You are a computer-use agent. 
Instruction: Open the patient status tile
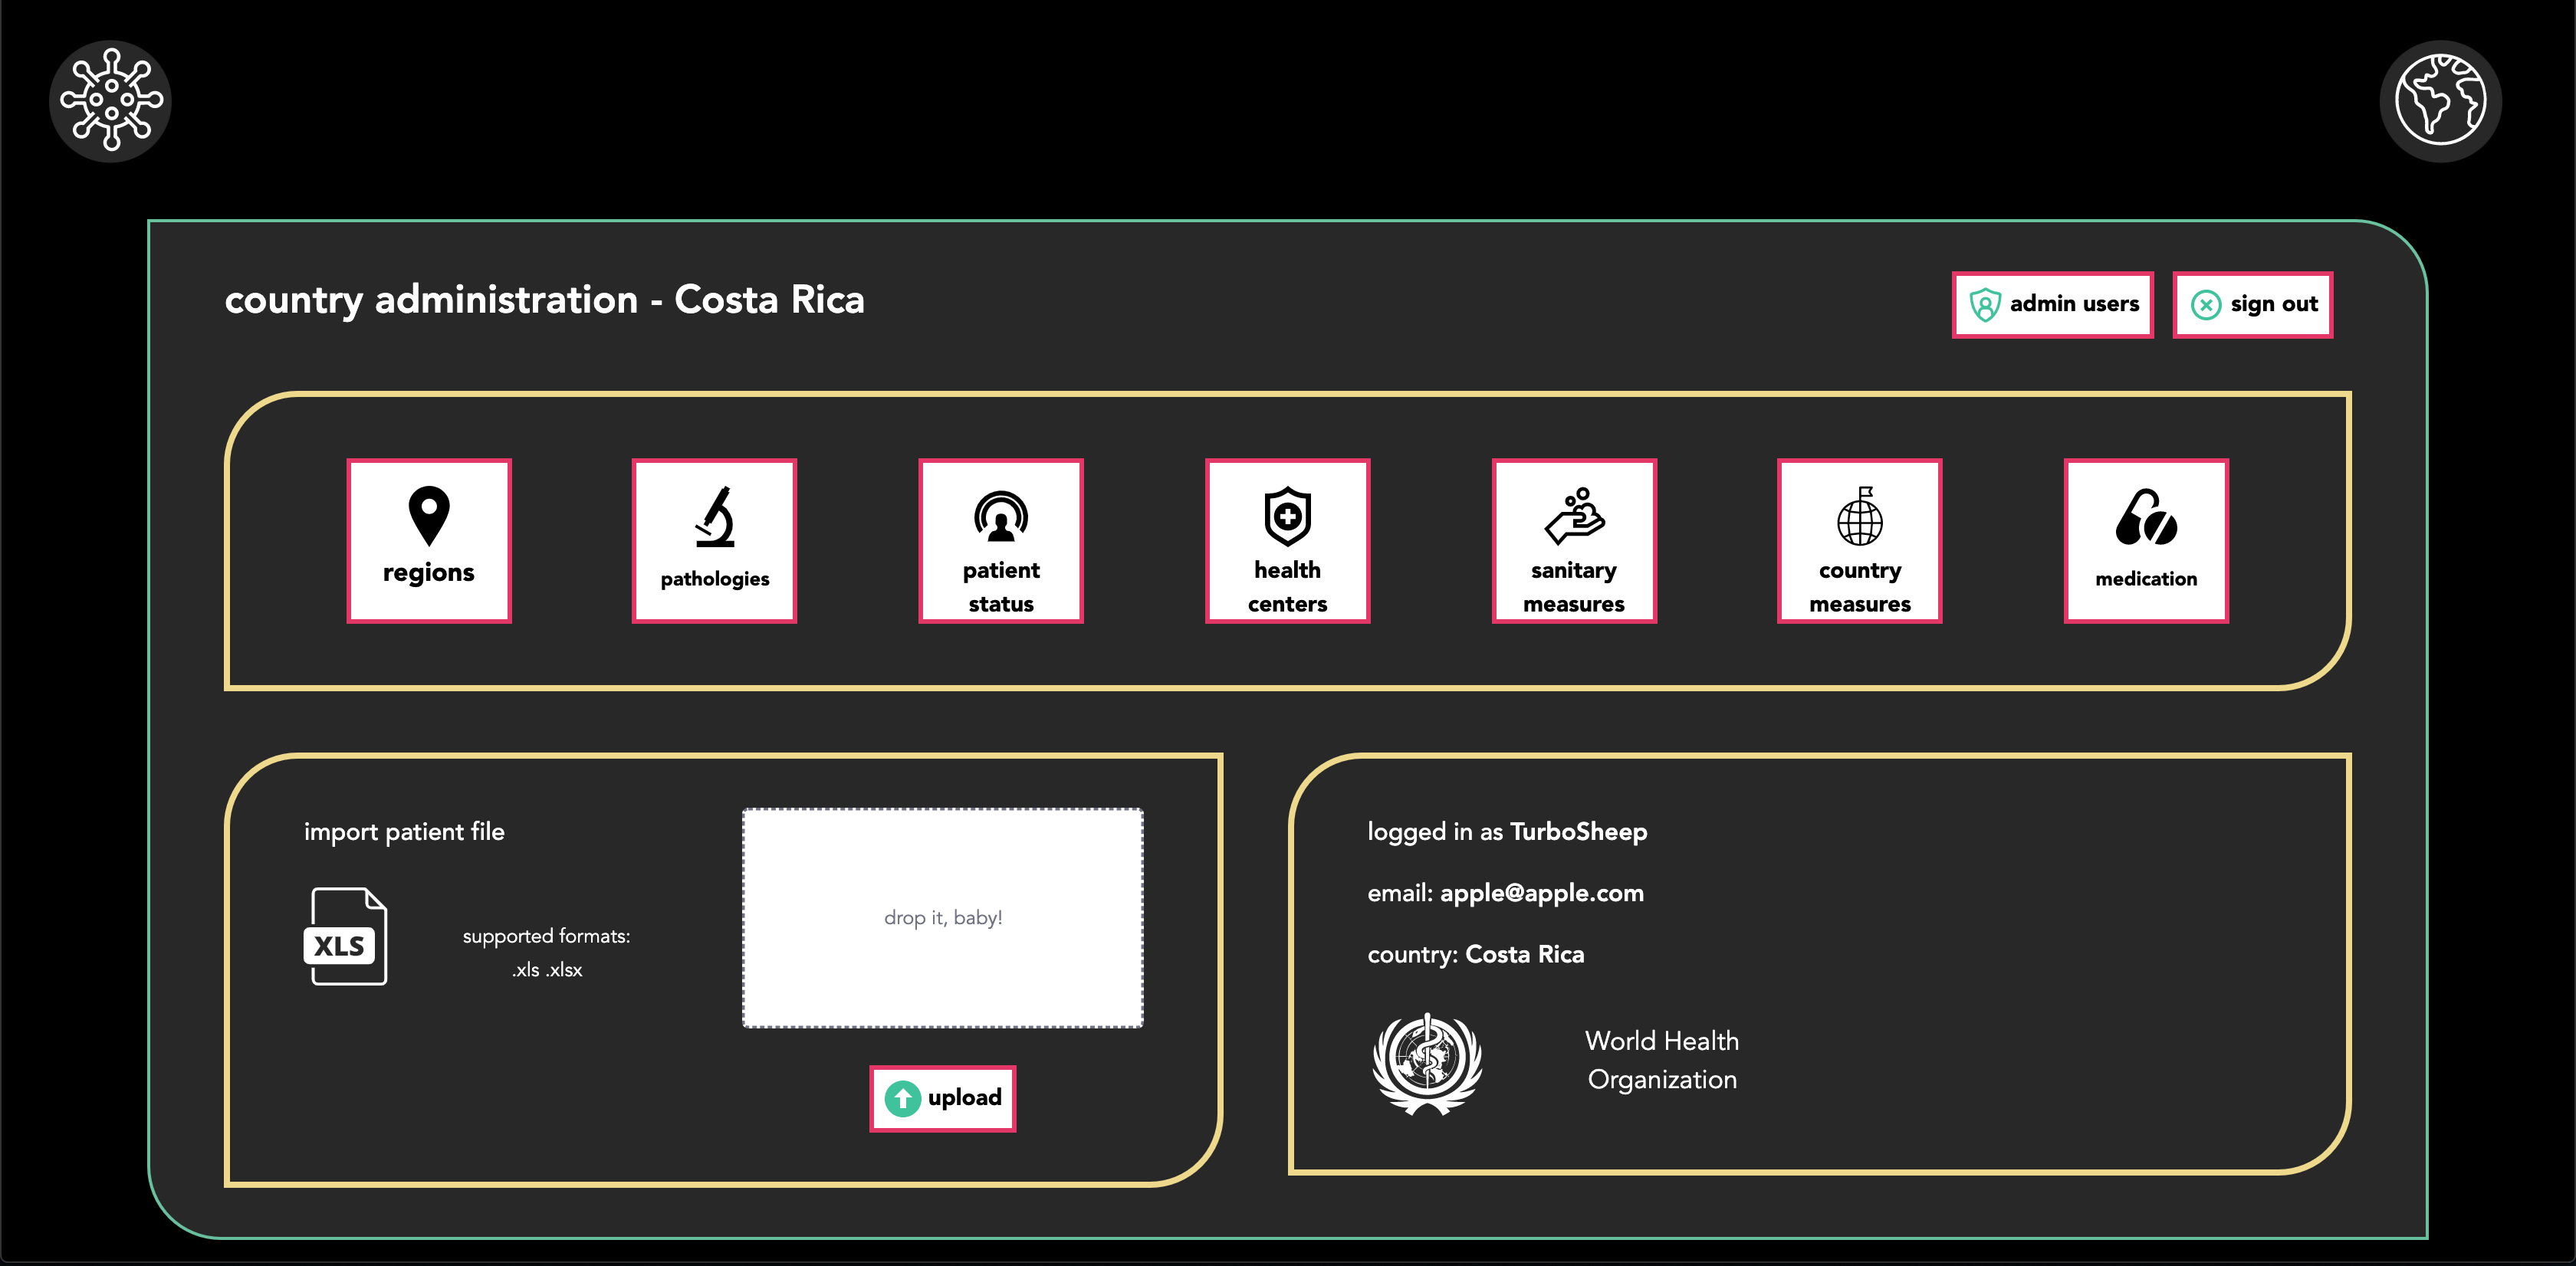point(1000,540)
